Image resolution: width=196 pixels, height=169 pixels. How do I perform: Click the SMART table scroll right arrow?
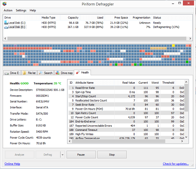pos(182,141)
